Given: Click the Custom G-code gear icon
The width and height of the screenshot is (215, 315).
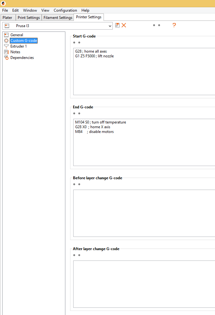Looking at the screenshot, I should [x=6, y=41].
